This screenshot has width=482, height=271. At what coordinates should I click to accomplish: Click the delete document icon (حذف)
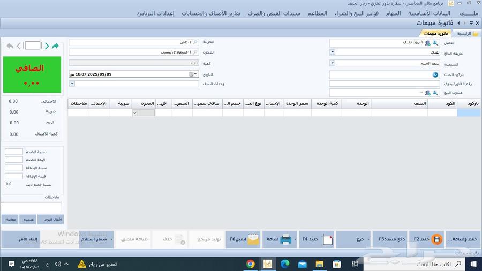tap(180, 239)
